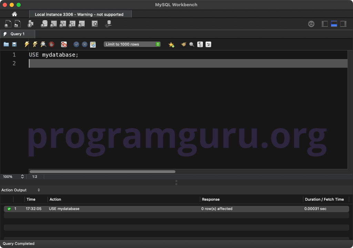353x248 pixels.
Task: Open the Limit to 1000 rows dropdown
Action: tap(132, 44)
